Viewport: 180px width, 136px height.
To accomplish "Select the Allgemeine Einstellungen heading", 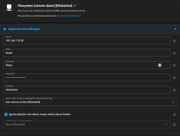I will pyautogui.click(x=24, y=29).
